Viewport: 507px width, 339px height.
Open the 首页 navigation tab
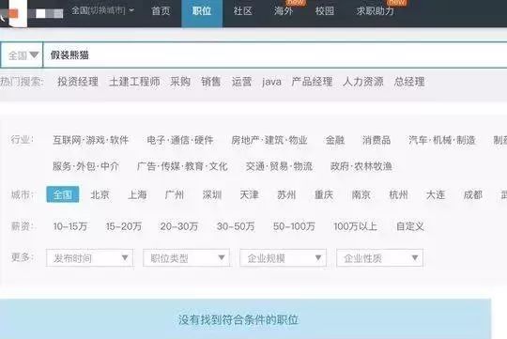pyautogui.click(x=161, y=11)
